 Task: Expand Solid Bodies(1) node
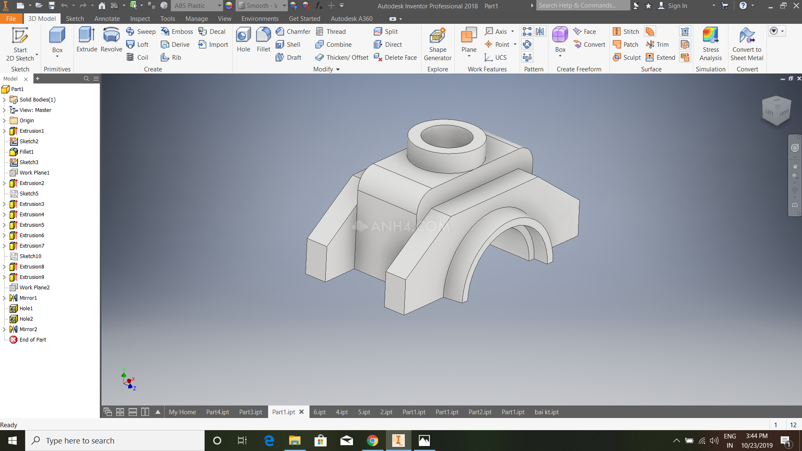tap(4, 100)
